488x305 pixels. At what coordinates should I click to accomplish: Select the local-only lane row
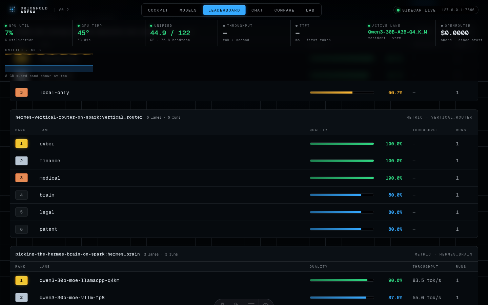point(244,93)
